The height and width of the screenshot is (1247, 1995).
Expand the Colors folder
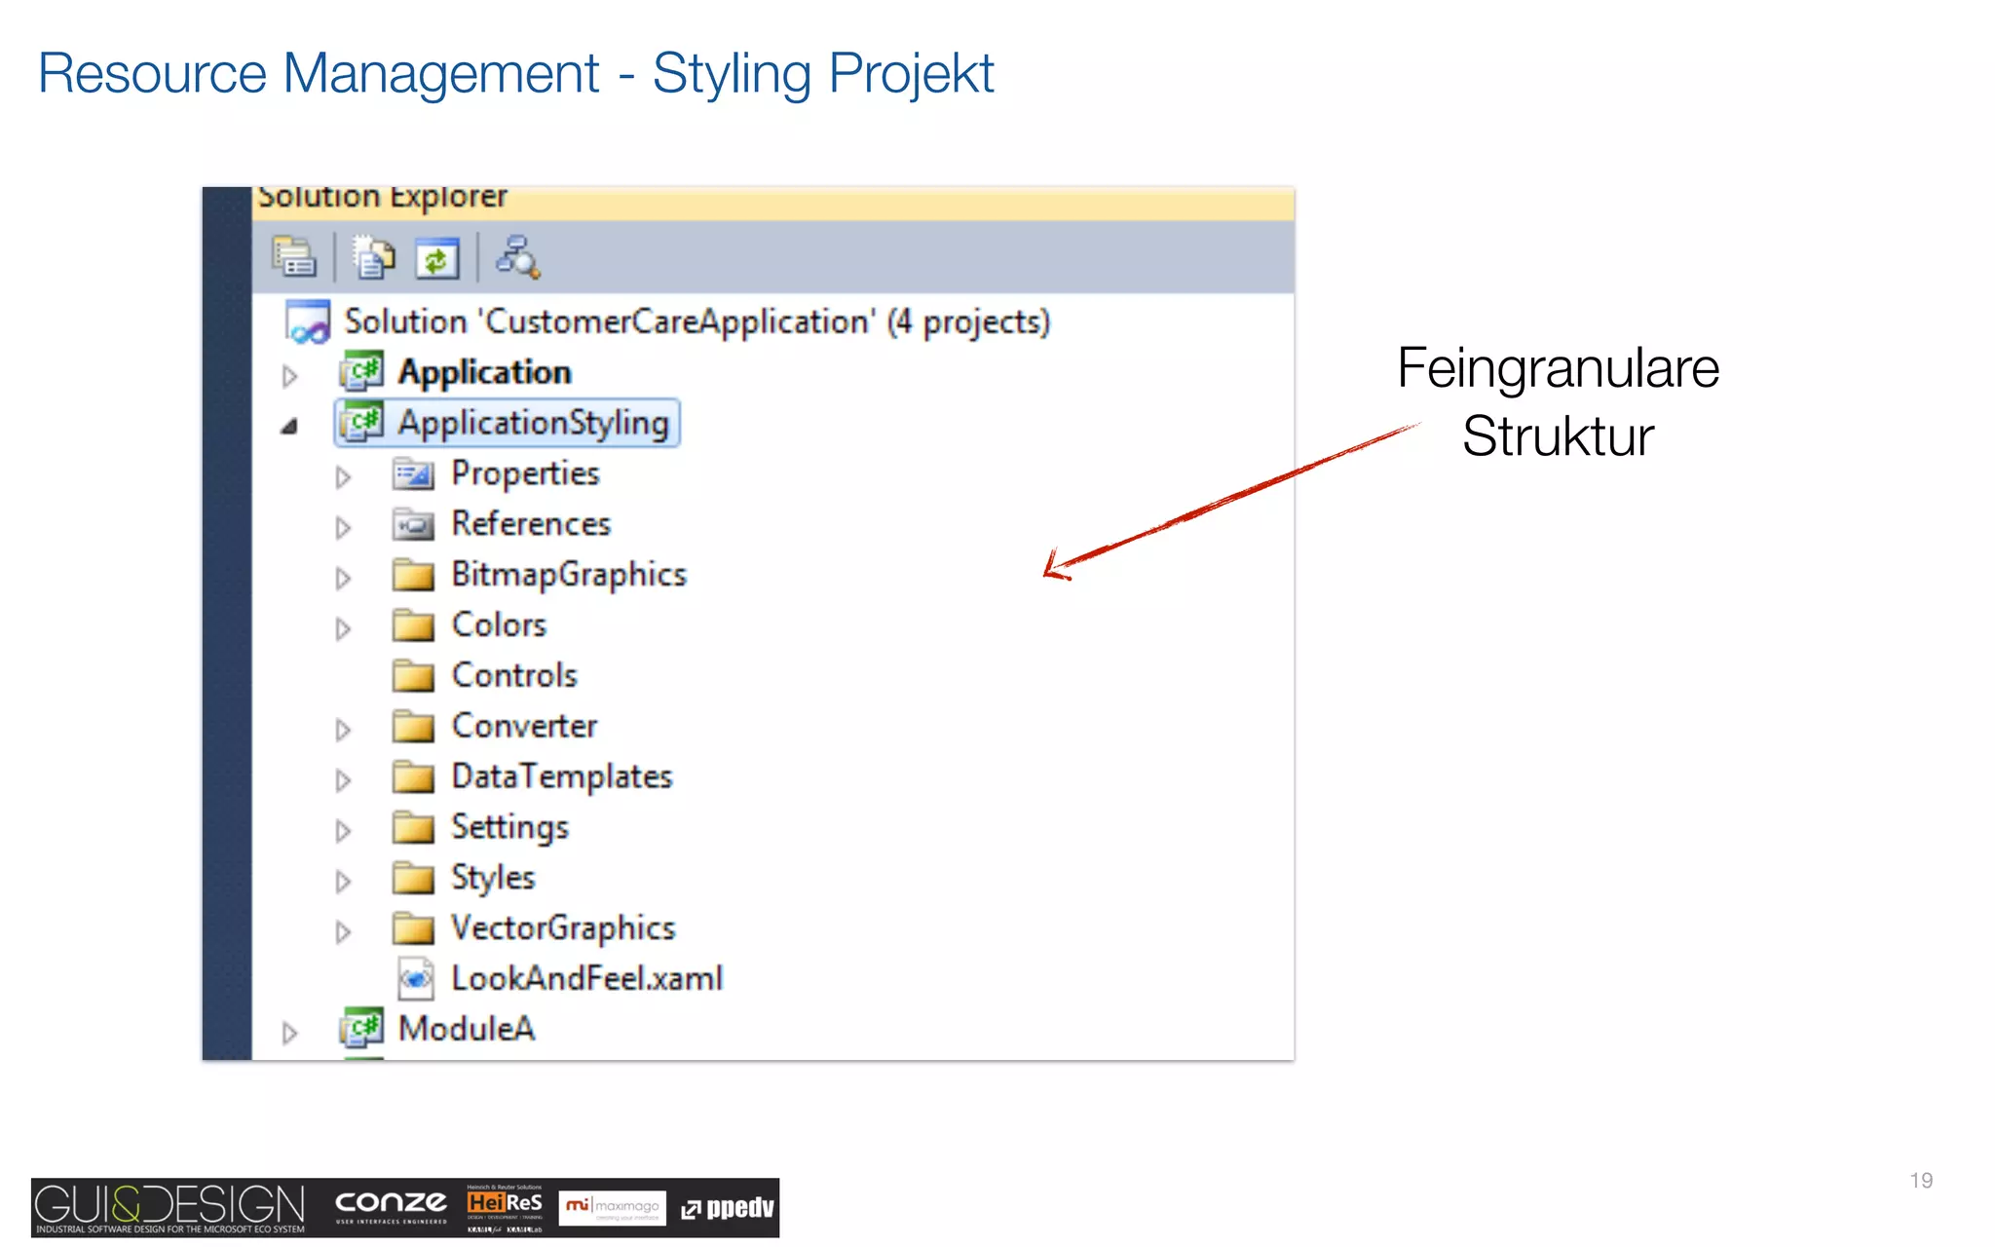(343, 629)
